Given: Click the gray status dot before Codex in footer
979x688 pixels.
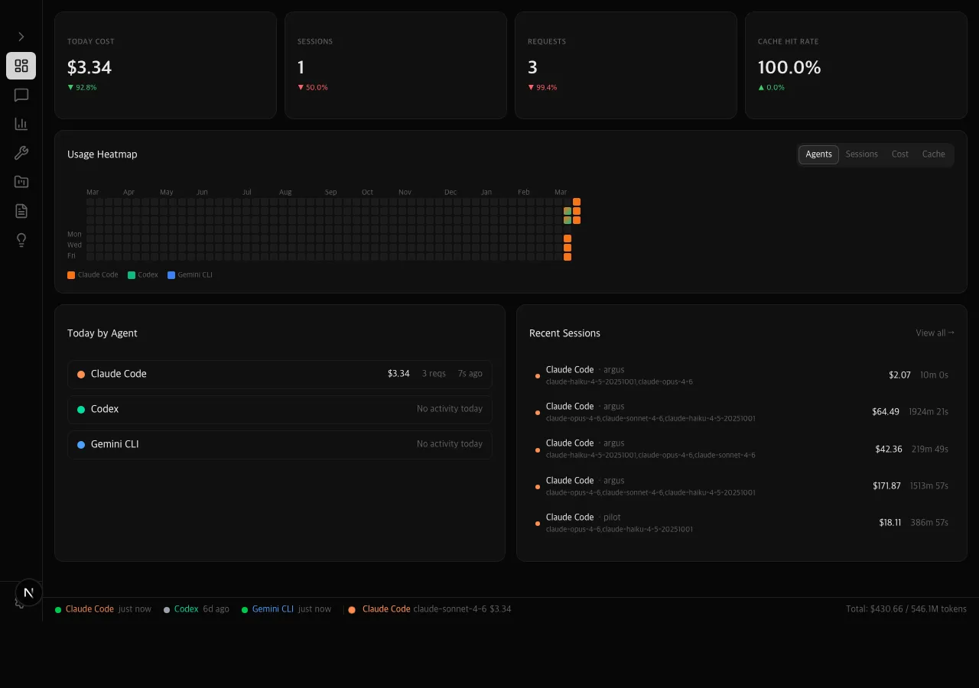Looking at the screenshot, I should (x=167, y=610).
